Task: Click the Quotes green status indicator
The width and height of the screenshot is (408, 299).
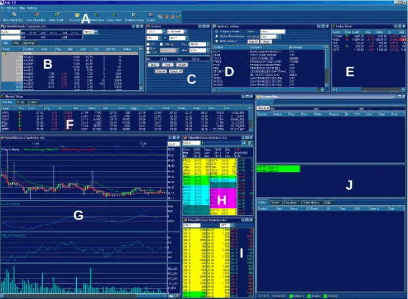Action: 309,296
